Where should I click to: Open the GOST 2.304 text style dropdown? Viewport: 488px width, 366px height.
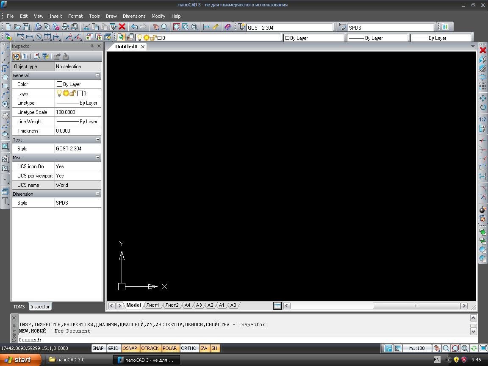tap(290, 28)
